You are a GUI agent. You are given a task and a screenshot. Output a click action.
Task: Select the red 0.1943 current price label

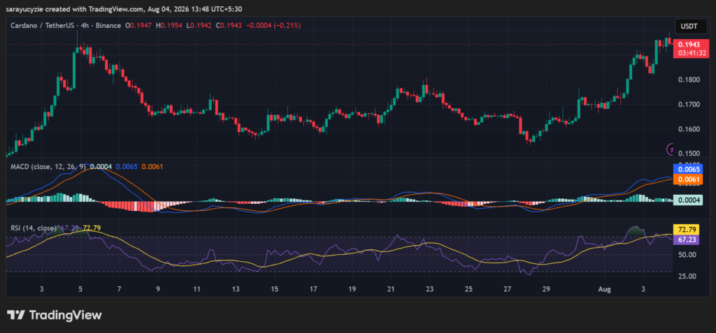coord(687,45)
